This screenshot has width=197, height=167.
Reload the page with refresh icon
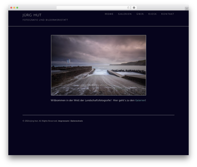128,8
